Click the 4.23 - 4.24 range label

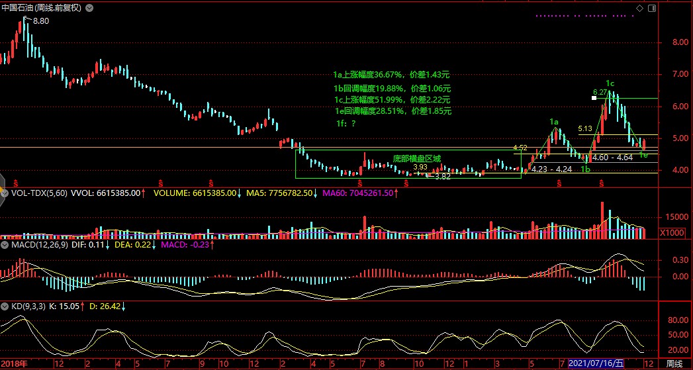tap(551, 169)
